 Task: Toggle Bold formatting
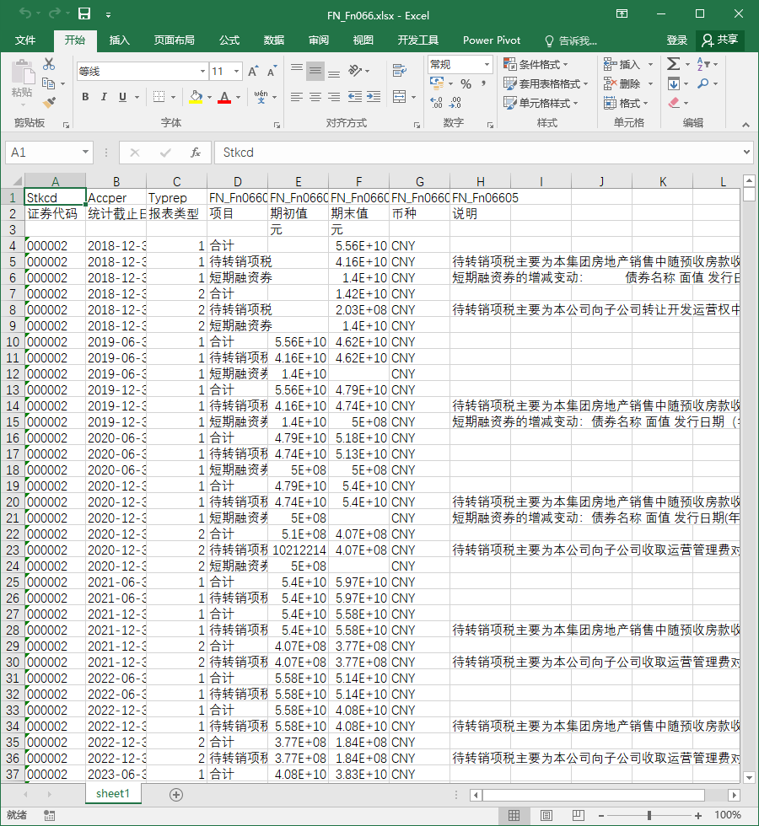(85, 97)
